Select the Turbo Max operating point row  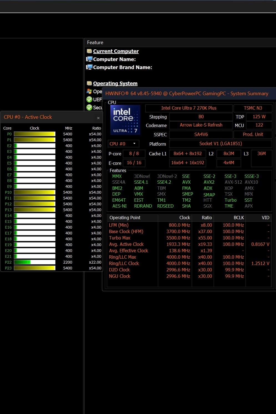tap(189, 238)
